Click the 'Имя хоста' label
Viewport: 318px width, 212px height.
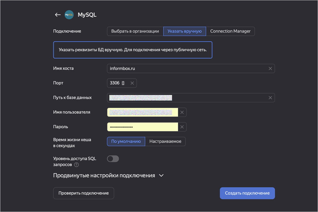[63, 69]
